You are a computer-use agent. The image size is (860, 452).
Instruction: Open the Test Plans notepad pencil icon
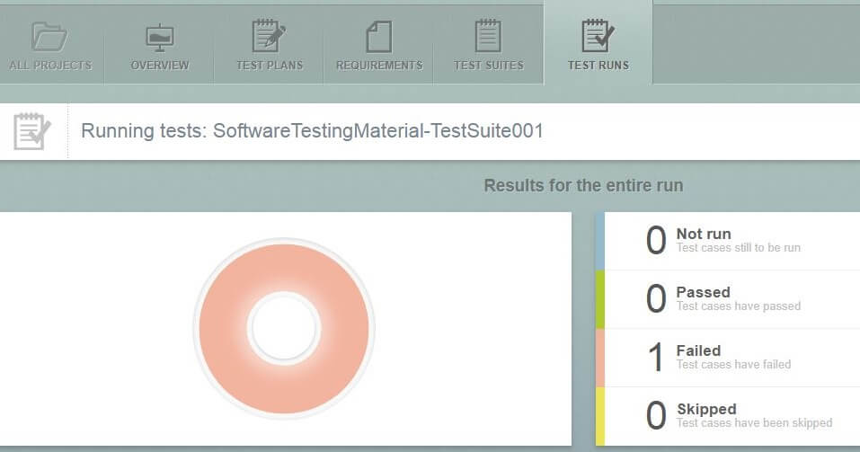[269, 36]
